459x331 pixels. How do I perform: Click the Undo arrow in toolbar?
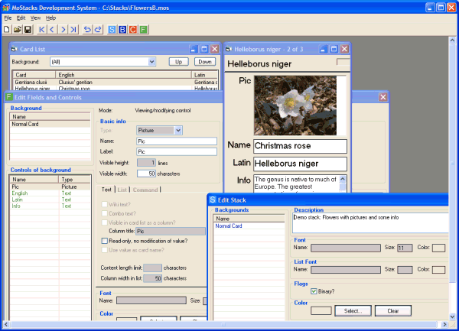pos(86,29)
